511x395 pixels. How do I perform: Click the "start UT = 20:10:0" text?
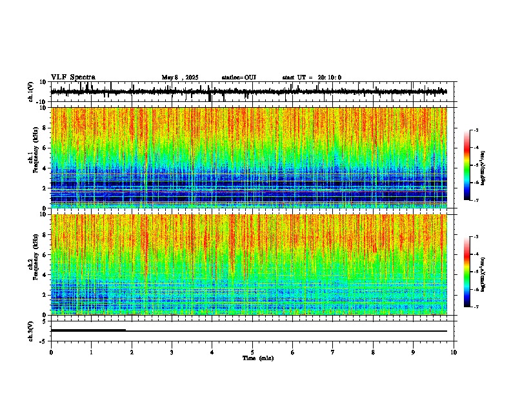tap(312, 77)
